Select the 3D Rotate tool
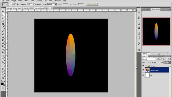Screen dimensions: 172x97 tap(3, 69)
